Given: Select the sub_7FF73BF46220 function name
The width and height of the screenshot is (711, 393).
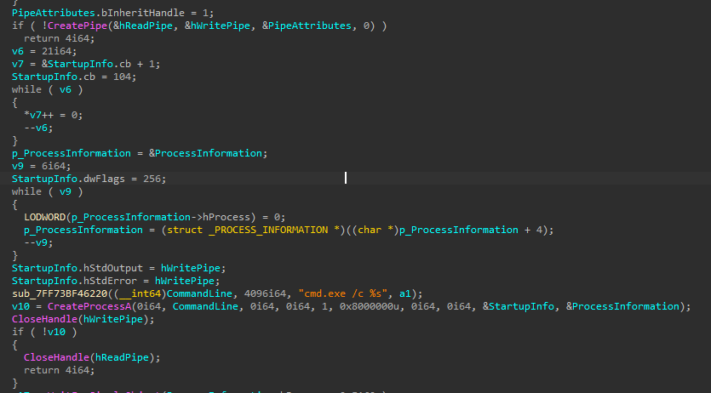Looking at the screenshot, I should pos(60,293).
